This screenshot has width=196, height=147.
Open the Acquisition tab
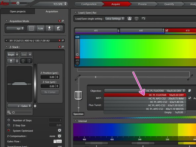click(x=52, y=11)
